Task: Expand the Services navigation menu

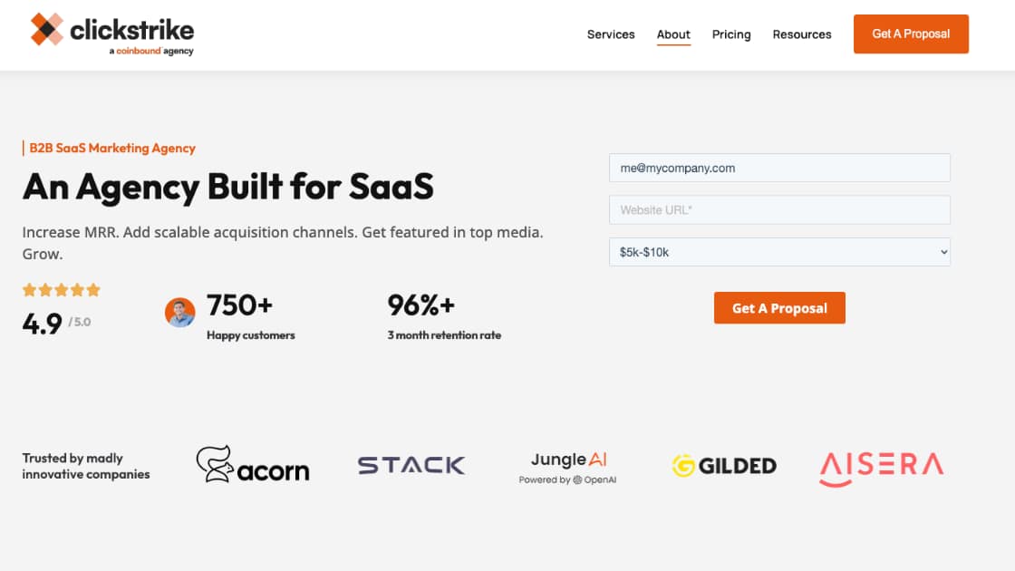Action: 610,34
